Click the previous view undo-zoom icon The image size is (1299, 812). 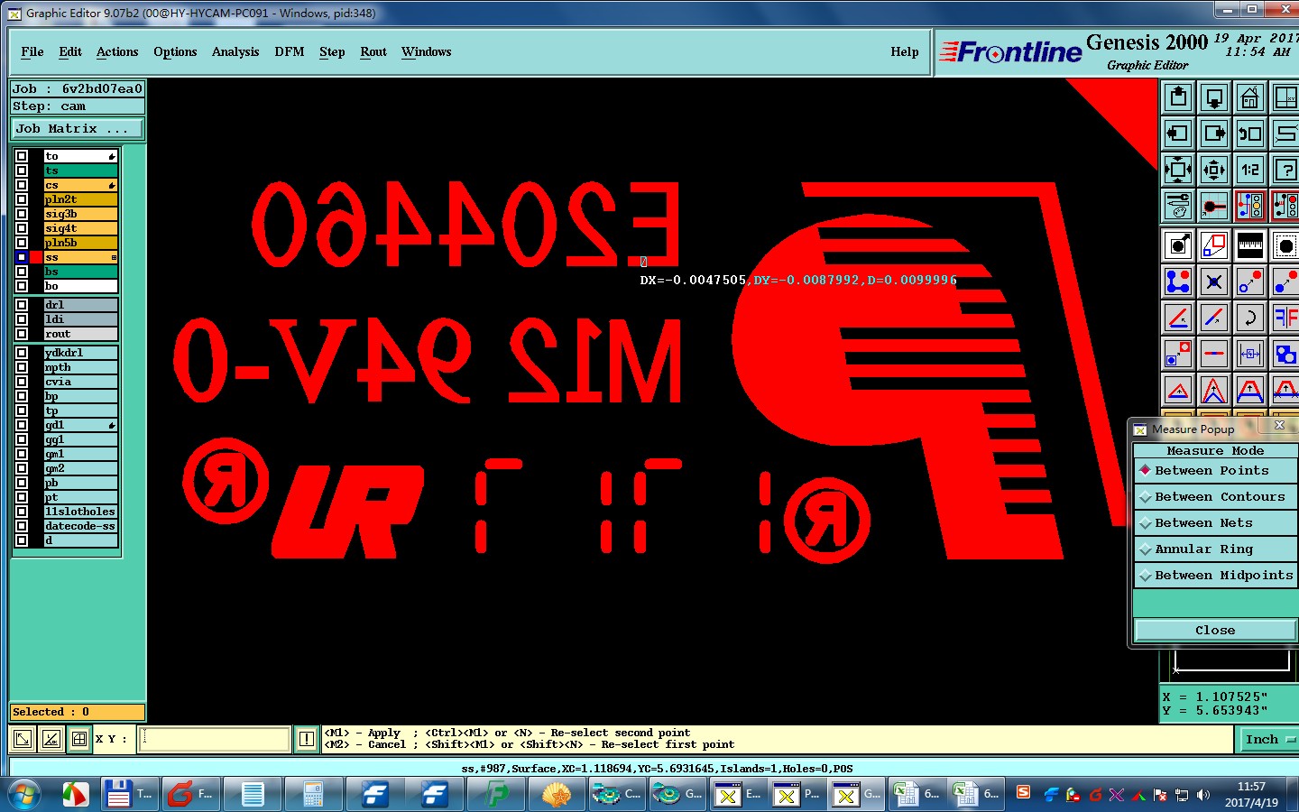pyautogui.click(x=1250, y=134)
